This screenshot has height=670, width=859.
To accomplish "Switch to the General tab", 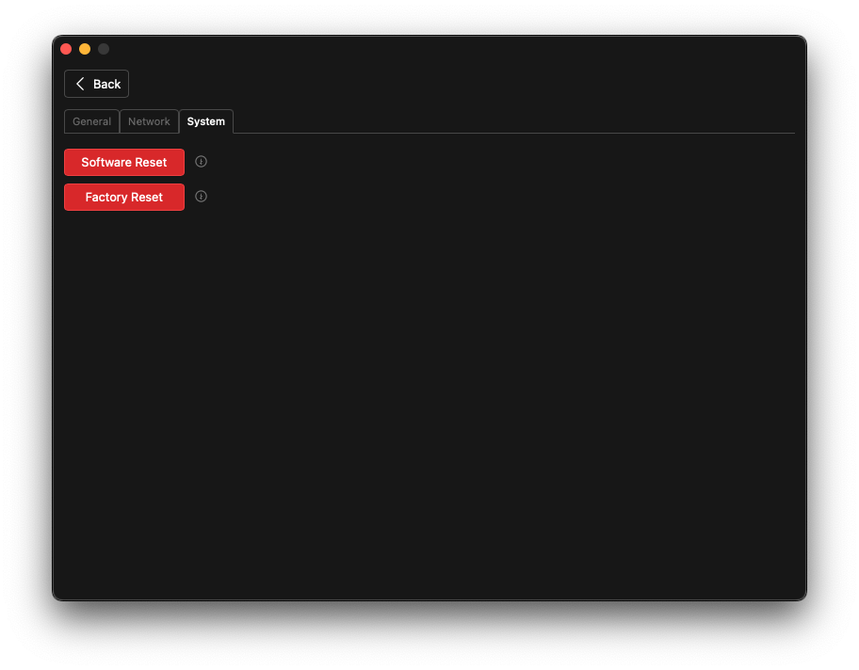I will tap(91, 121).
